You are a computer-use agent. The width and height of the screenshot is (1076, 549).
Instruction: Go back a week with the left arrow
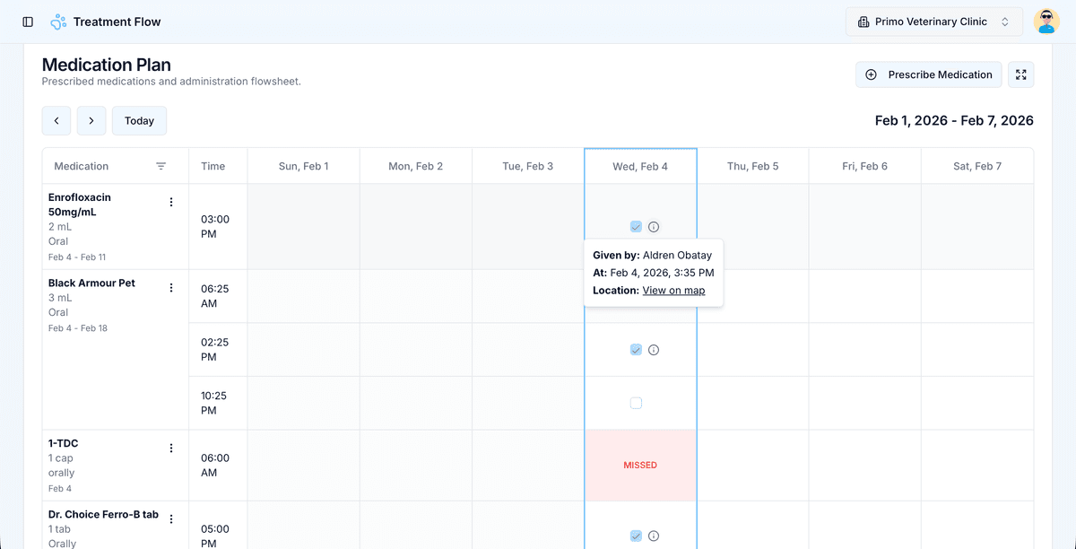56,120
